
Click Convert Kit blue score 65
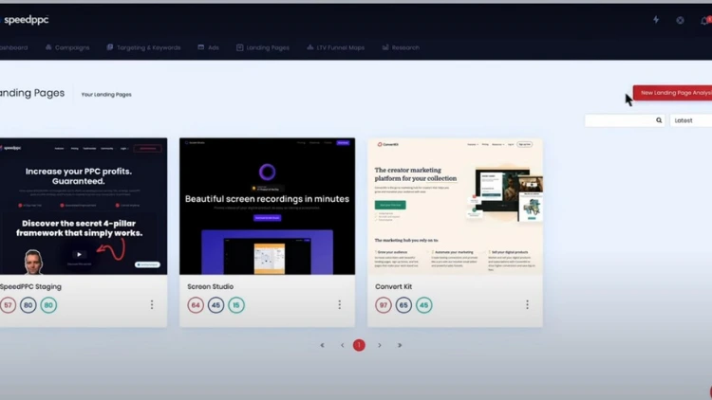click(x=403, y=305)
